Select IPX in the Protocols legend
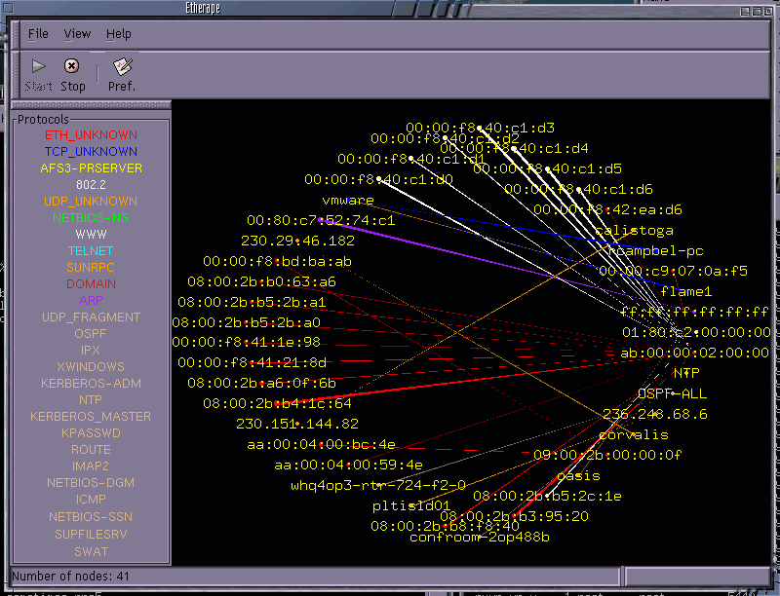Screen dimensions: 780x596 tap(91, 351)
